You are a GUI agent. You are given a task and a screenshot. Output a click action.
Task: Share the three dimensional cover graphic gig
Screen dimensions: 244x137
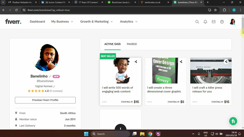[x=181, y=62]
